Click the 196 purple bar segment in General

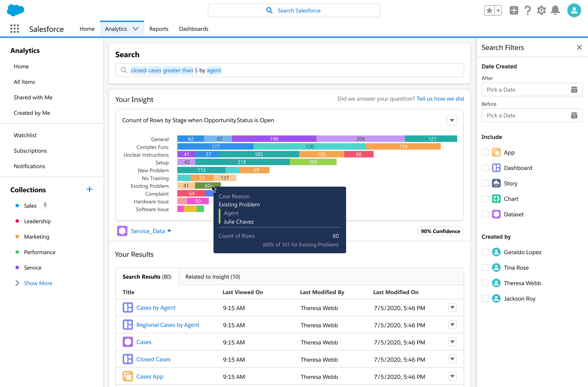(274, 139)
